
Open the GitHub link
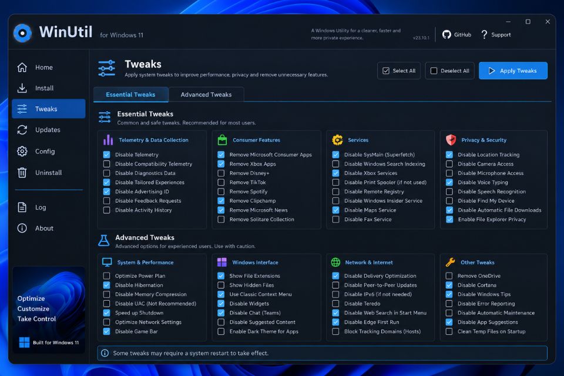(457, 35)
